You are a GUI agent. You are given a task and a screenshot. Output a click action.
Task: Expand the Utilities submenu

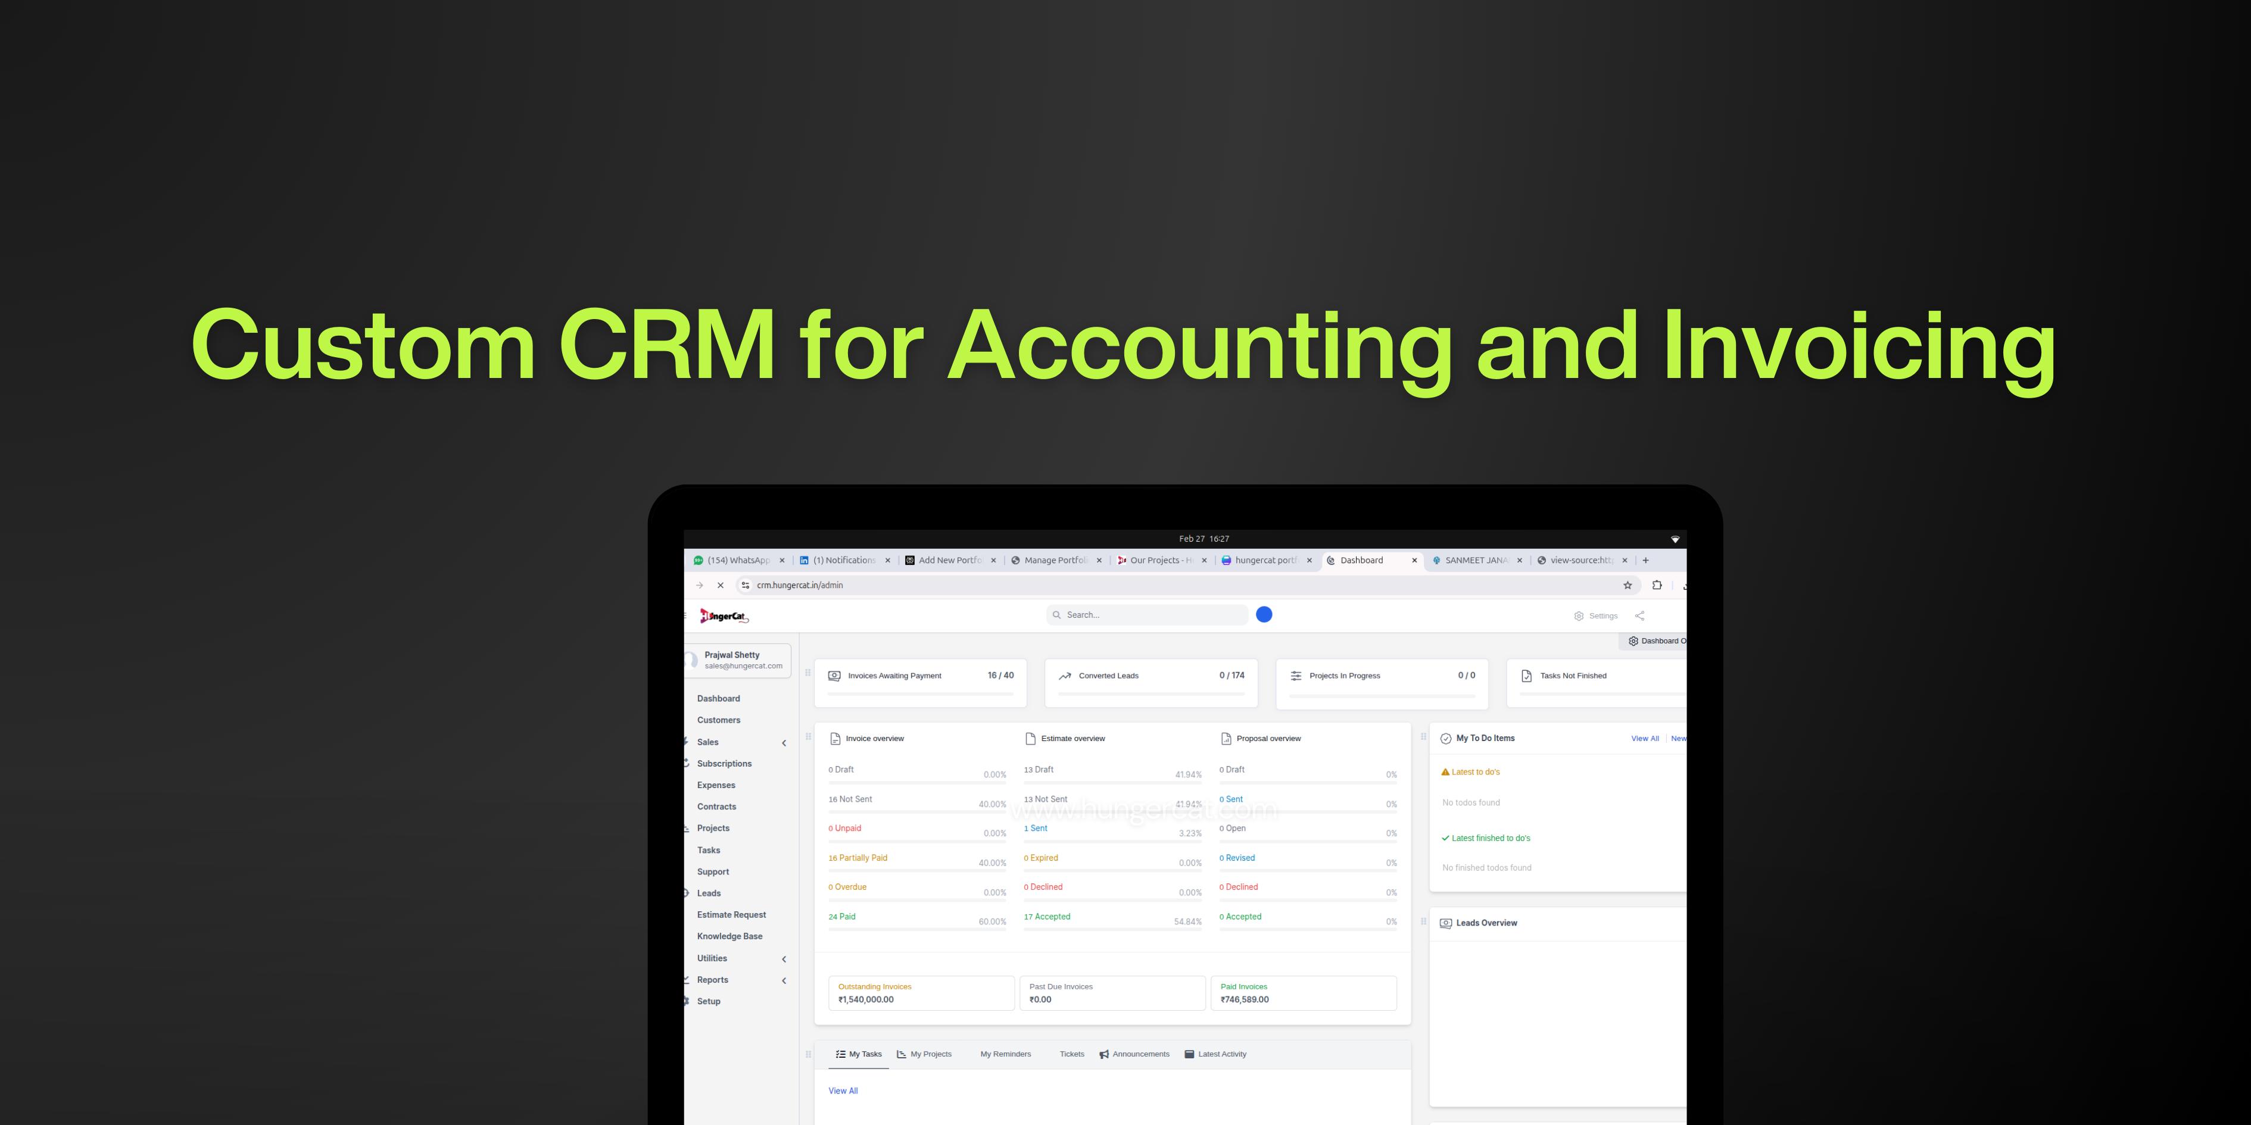[x=784, y=958]
